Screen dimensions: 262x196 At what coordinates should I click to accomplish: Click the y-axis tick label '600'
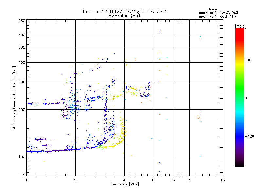click(x=22, y=35)
